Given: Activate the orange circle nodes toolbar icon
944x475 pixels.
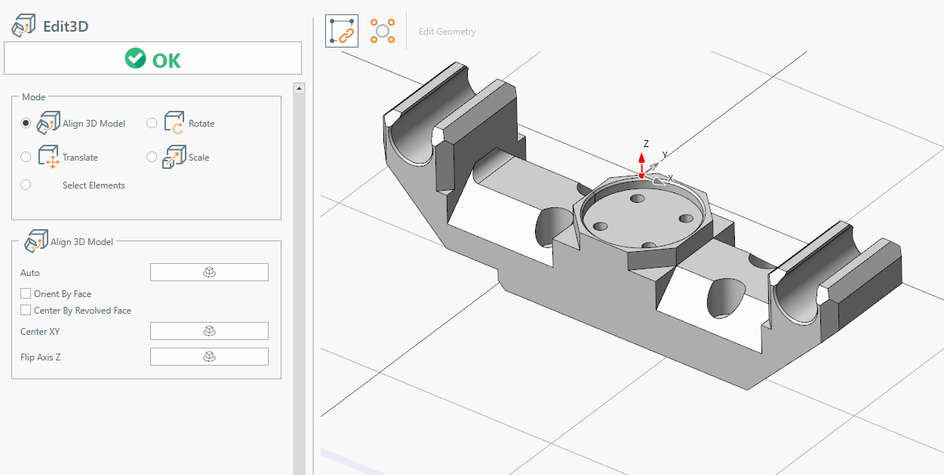Looking at the screenshot, I should (x=383, y=31).
